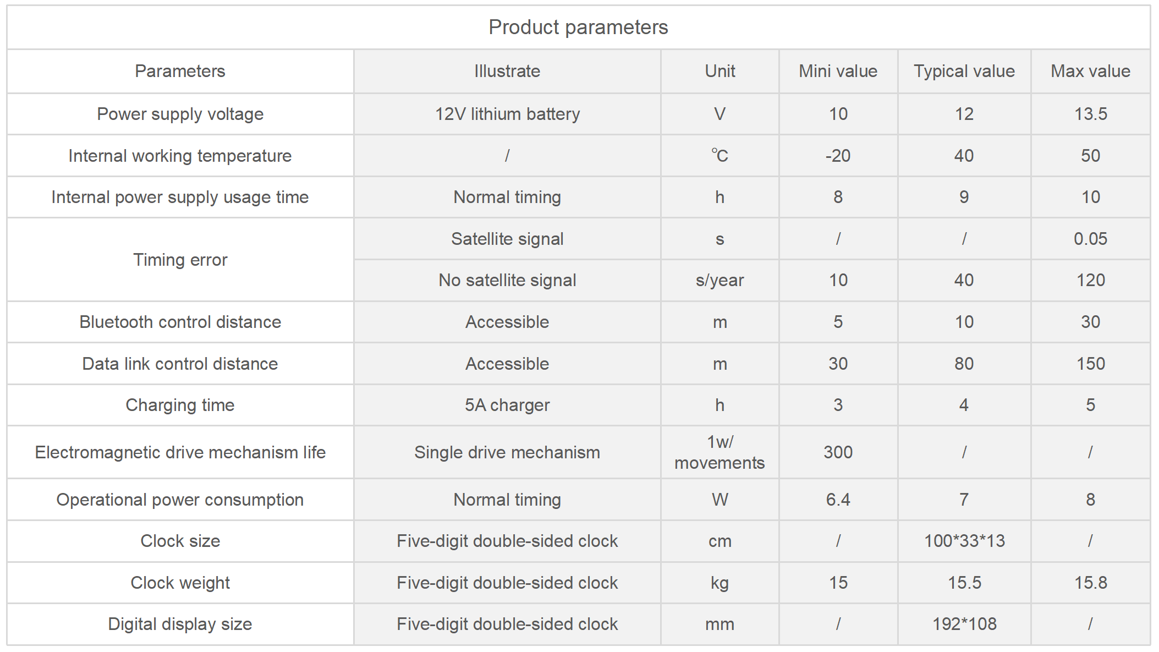
Task: Click the Data link control distance cell
Action: point(180,364)
